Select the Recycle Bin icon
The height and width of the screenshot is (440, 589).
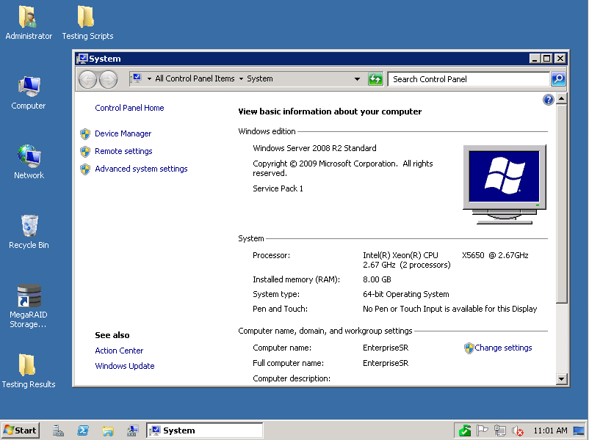pyautogui.click(x=29, y=232)
